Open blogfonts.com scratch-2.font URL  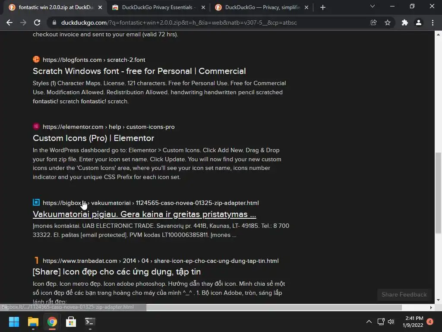coord(94,60)
